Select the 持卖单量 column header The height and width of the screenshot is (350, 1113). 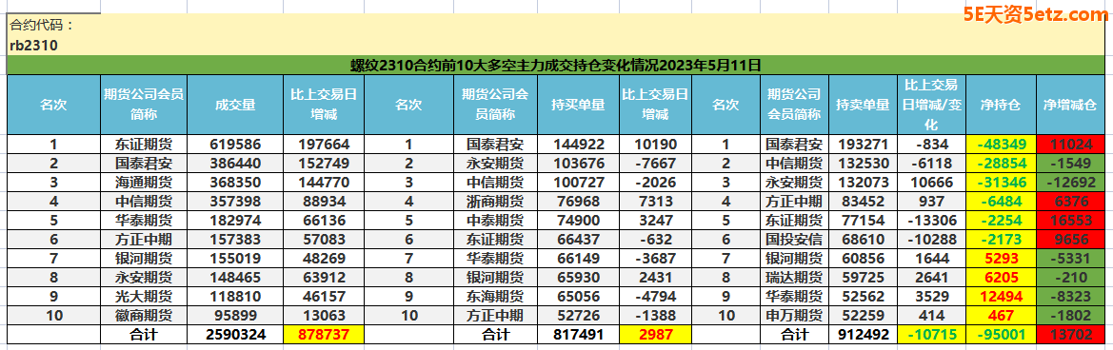pos(863,105)
